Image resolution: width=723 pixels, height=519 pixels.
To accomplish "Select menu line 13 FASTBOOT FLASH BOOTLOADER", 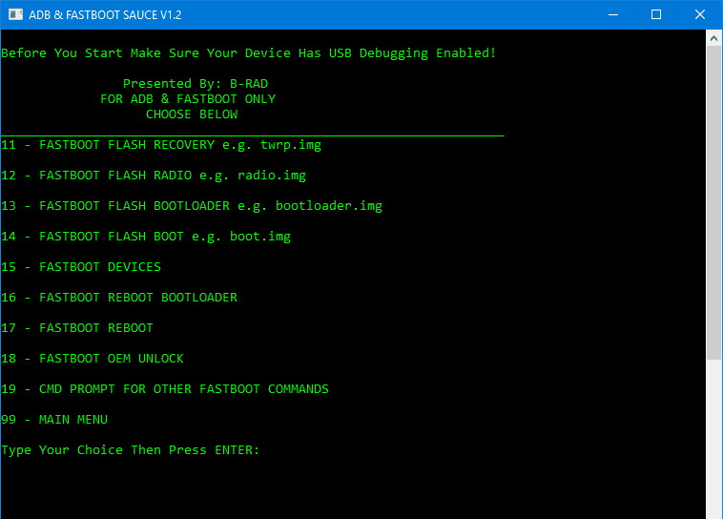I will pyautogui.click(x=192, y=206).
